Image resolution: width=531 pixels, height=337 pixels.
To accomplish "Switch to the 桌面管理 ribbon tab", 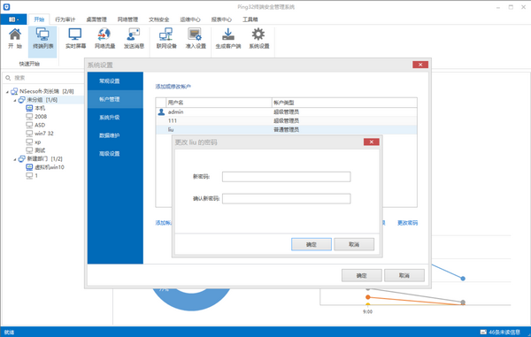I will (x=96, y=19).
